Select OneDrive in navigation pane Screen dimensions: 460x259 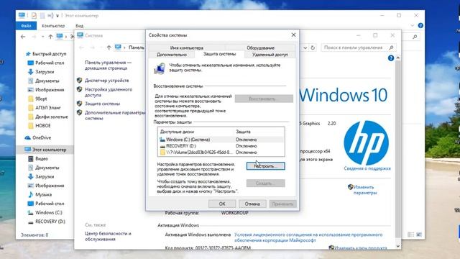(x=38, y=137)
